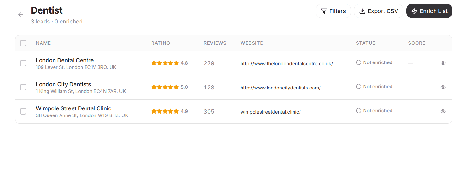Viewport: 465px width, 190px height.
Task: Click the 4.8 star rating
Action: (170, 63)
